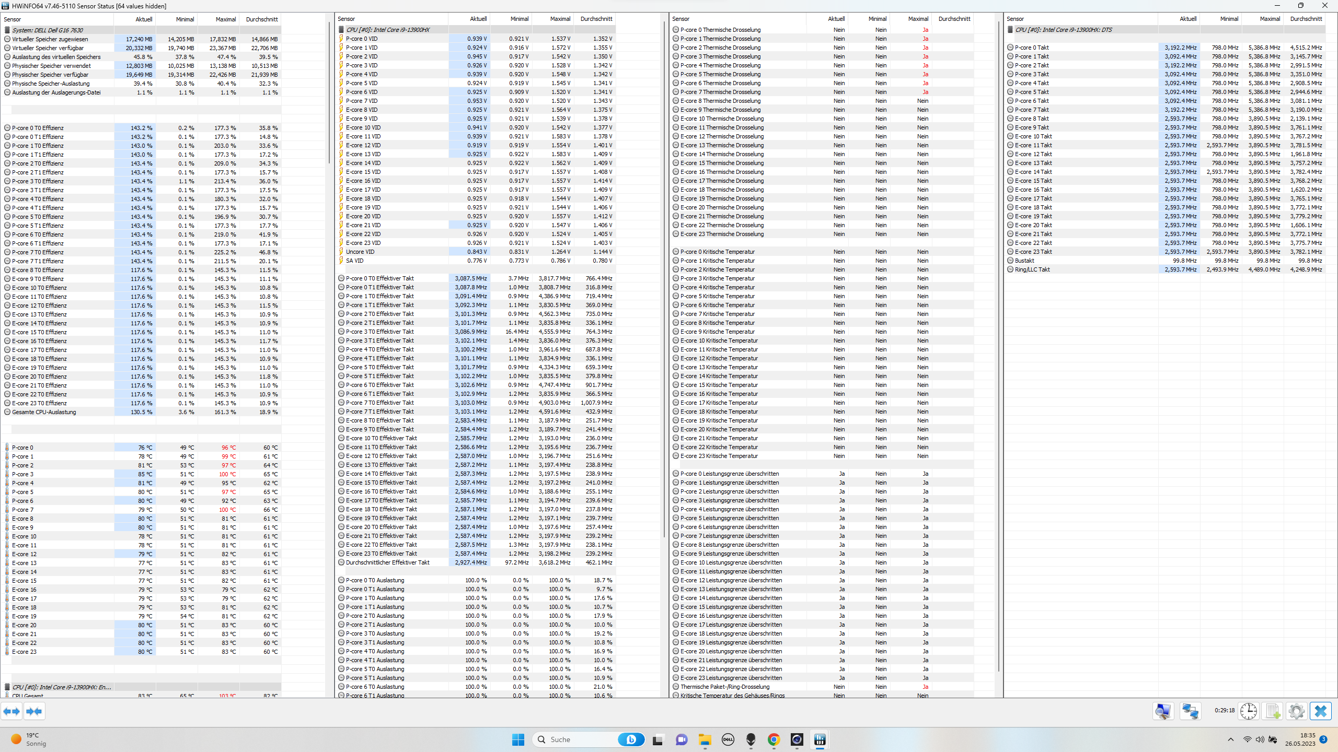The height and width of the screenshot is (752, 1338).
Task: Click the expand columns arrows icon
Action: [x=11, y=711]
